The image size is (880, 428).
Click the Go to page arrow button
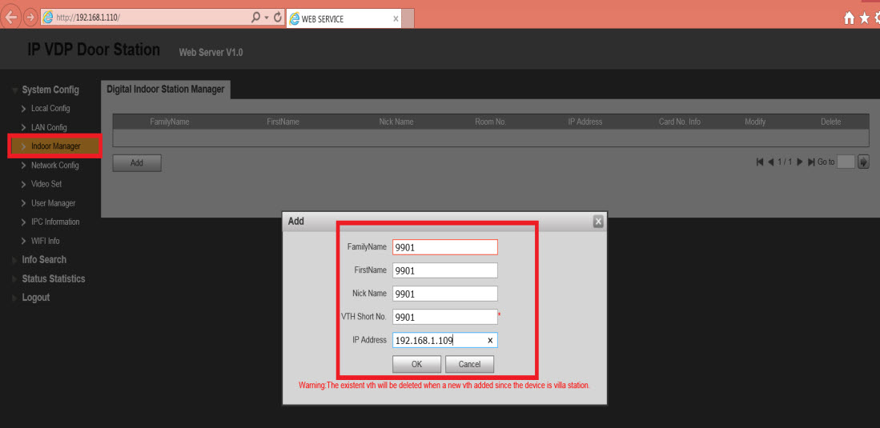tap(863, 162)
